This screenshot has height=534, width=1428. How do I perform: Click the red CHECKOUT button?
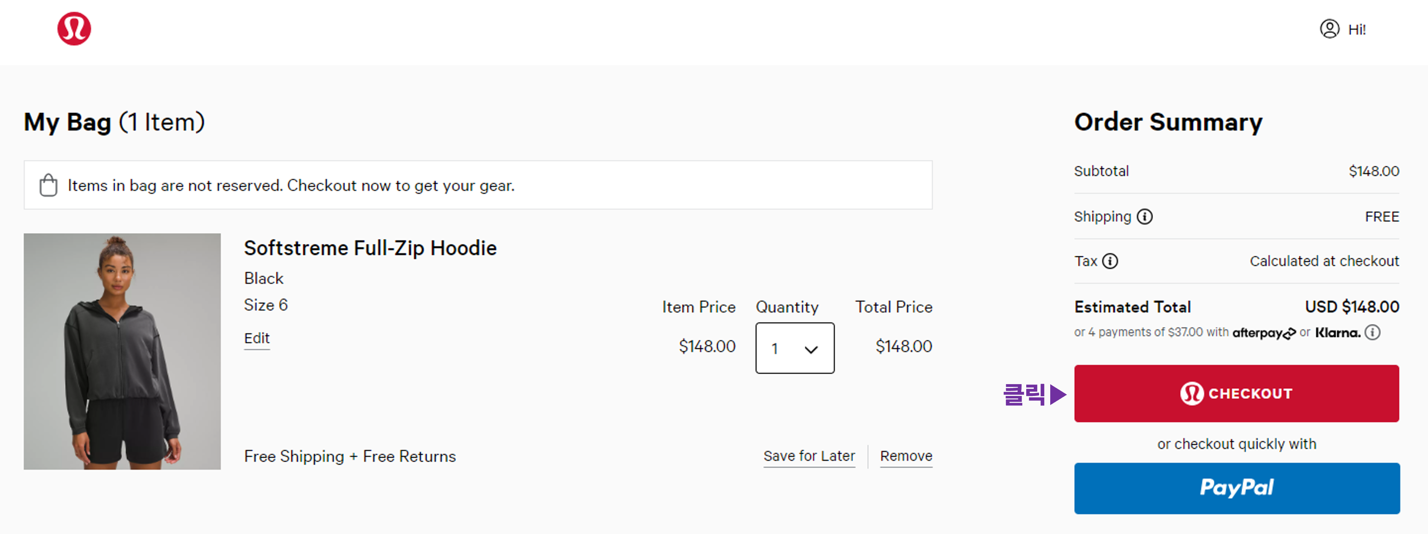pyautogui.click(x=1236, y=393)
